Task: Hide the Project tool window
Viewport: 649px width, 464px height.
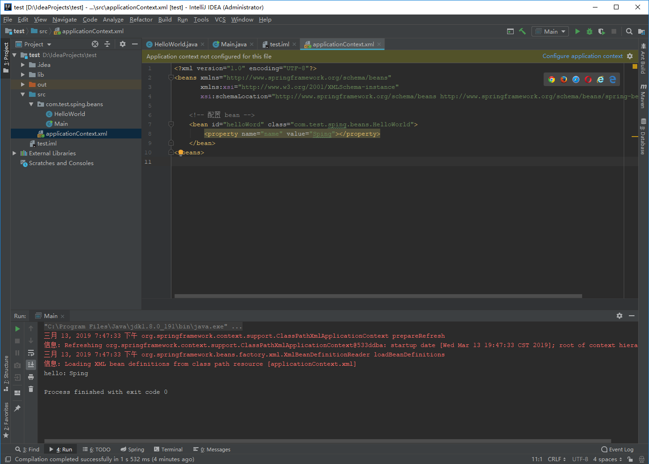Action: 135,44
